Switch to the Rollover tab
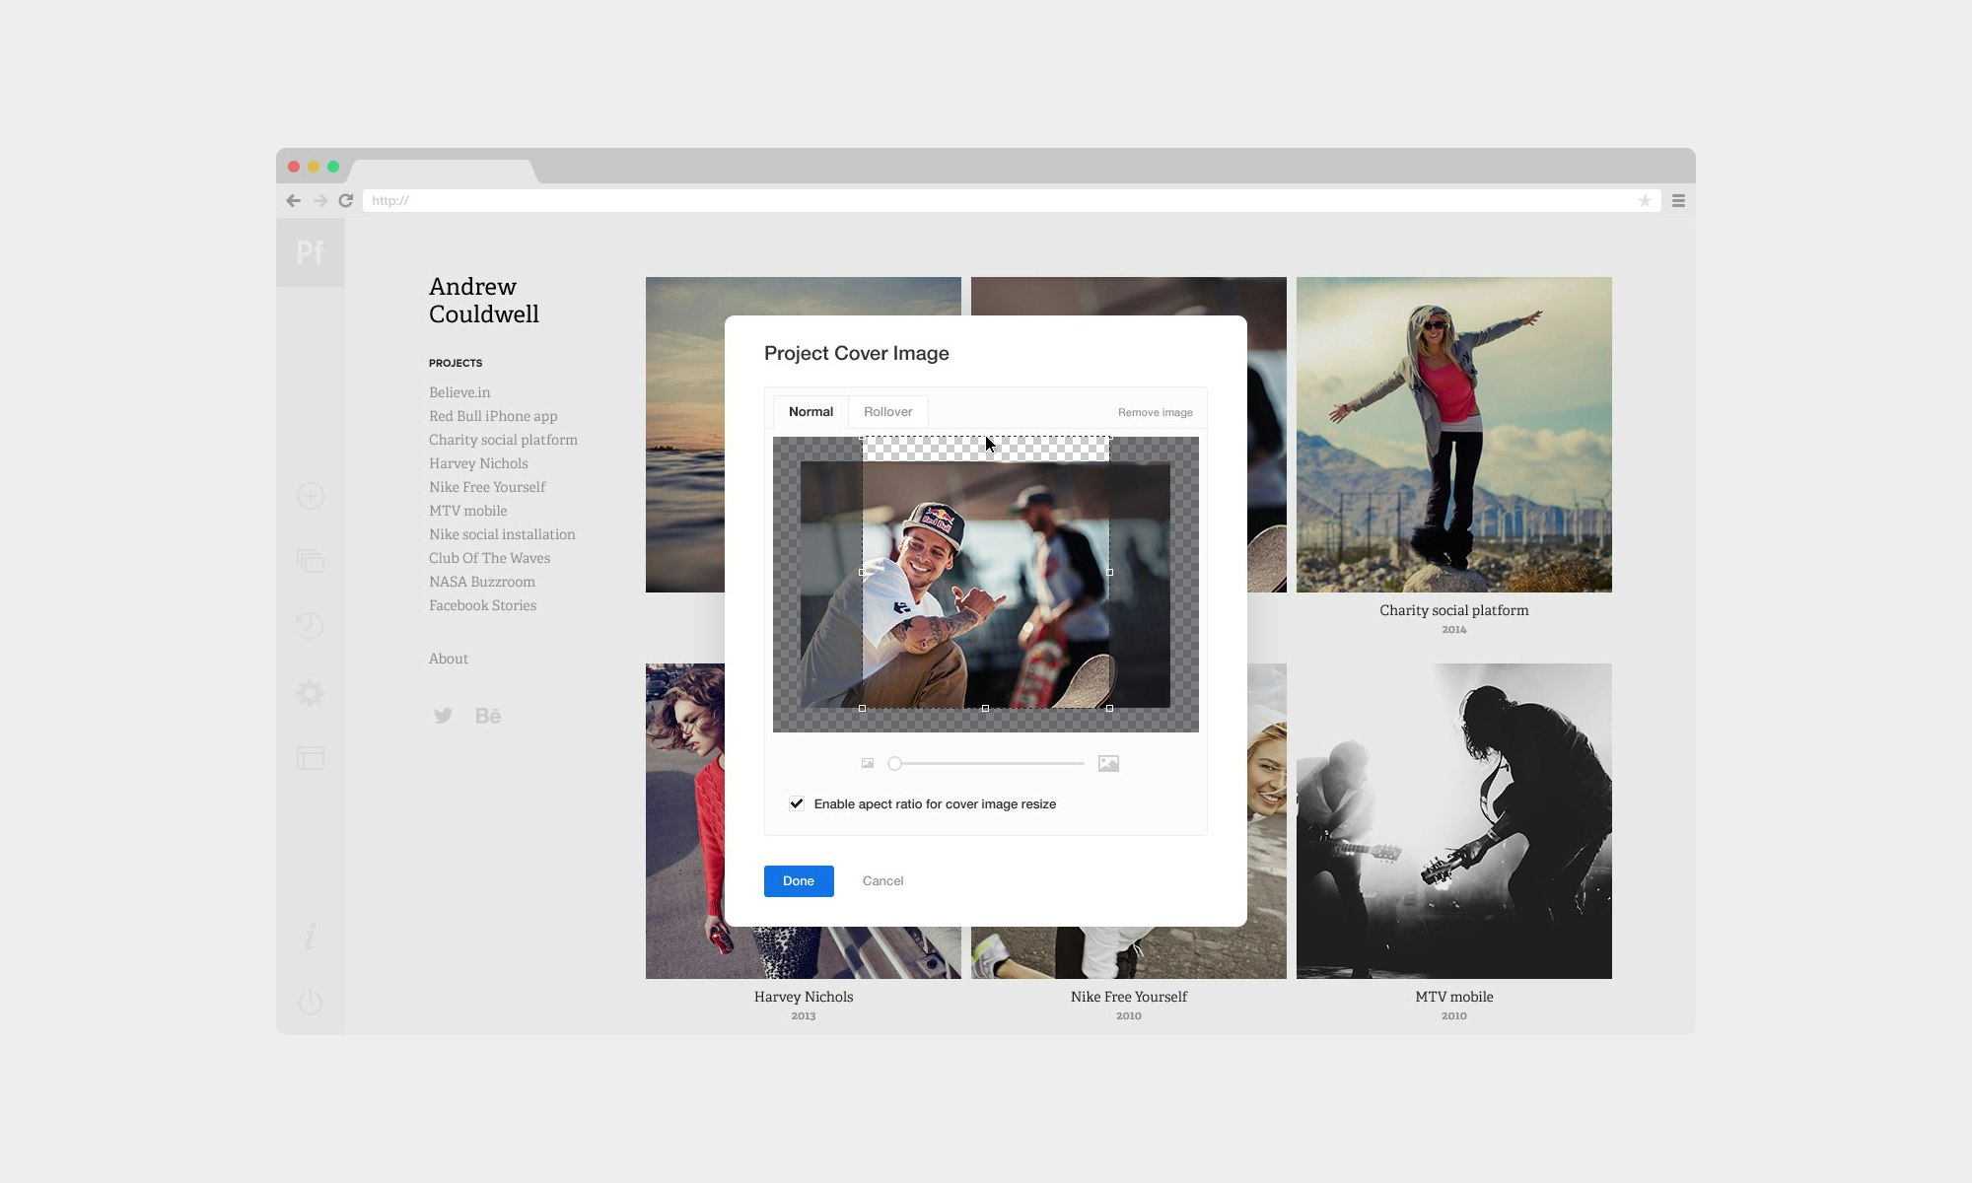Image resolution: width=1972 pixels, height=1183 pixels. (x=887, y=412)
